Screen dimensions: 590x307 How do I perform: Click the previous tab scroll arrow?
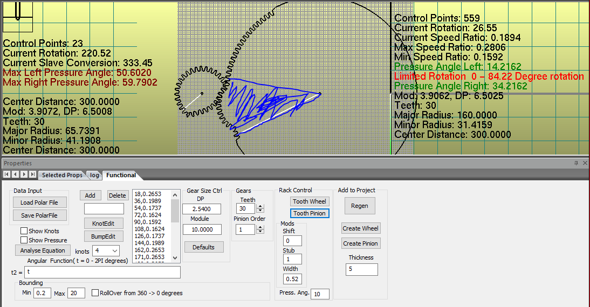[15, 175]
